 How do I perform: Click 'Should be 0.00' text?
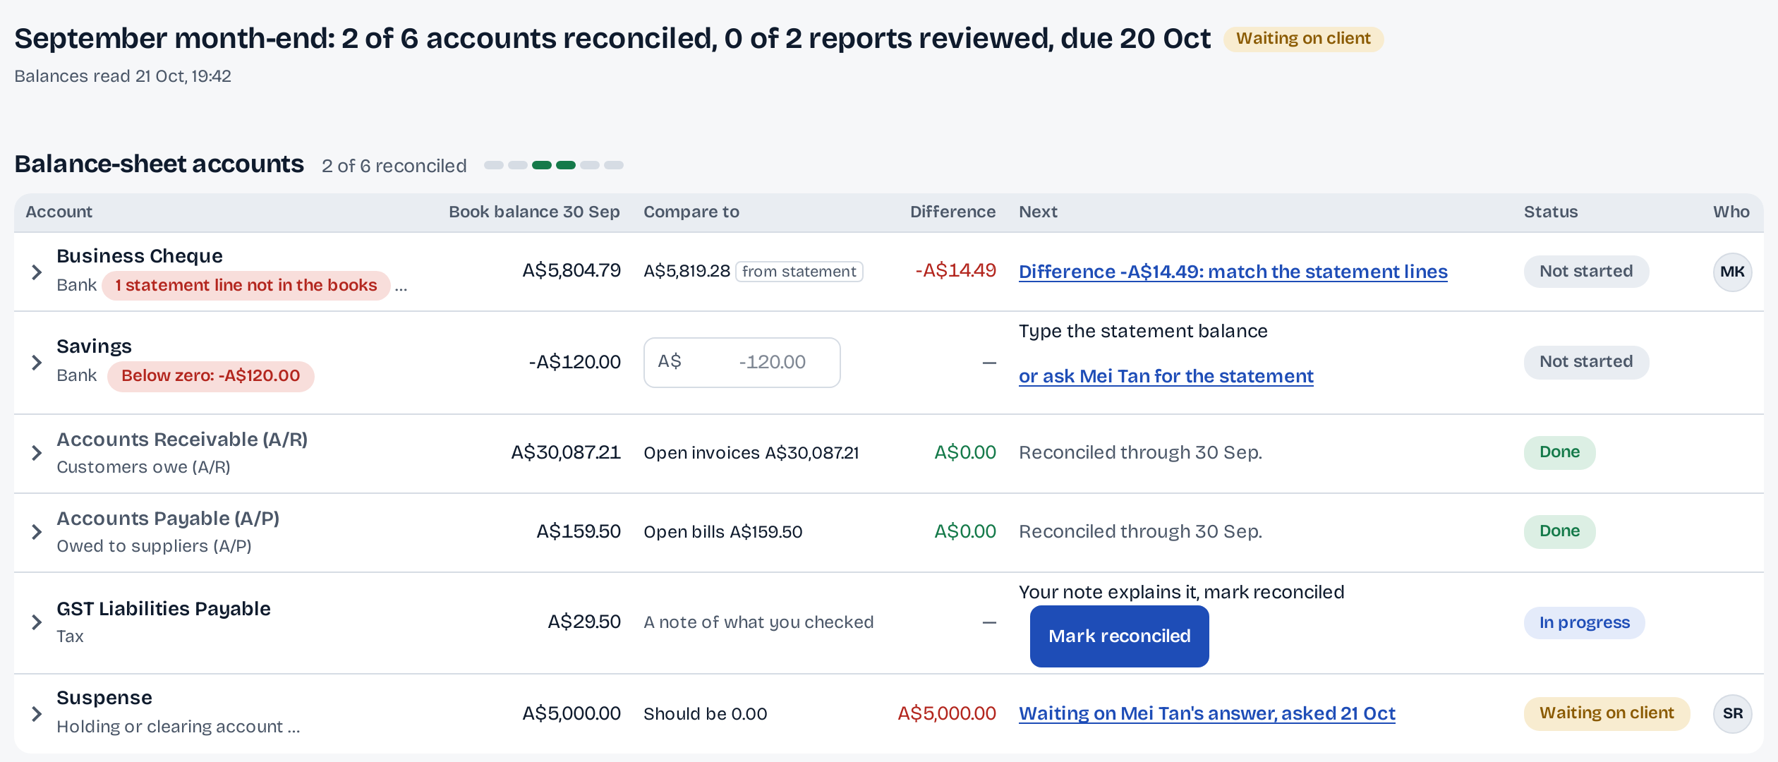[705, 714]
